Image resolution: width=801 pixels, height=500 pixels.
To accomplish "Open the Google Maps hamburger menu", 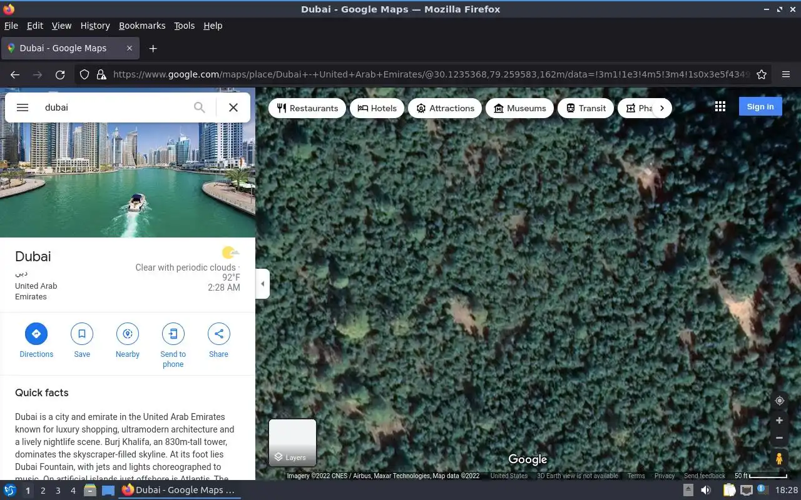I will [x=23, y=107].
